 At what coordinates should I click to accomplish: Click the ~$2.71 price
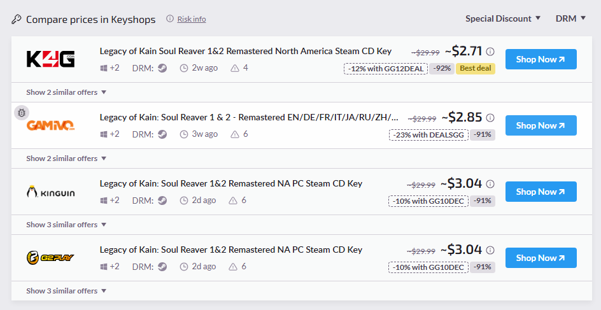pyautogui.click(x=463, y=50)
